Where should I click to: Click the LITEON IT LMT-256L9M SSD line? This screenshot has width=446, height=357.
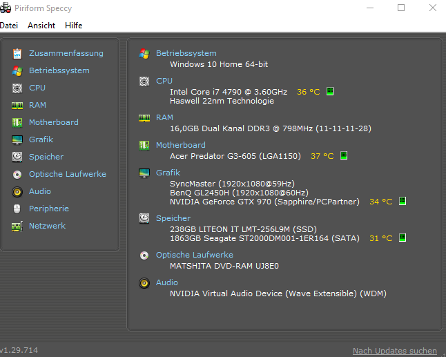(x=243, y=229)
